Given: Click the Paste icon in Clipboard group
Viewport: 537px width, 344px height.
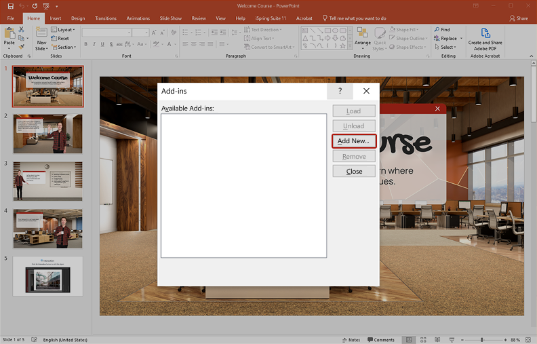Looking at the screenshot, I should (x=9, y=35).
